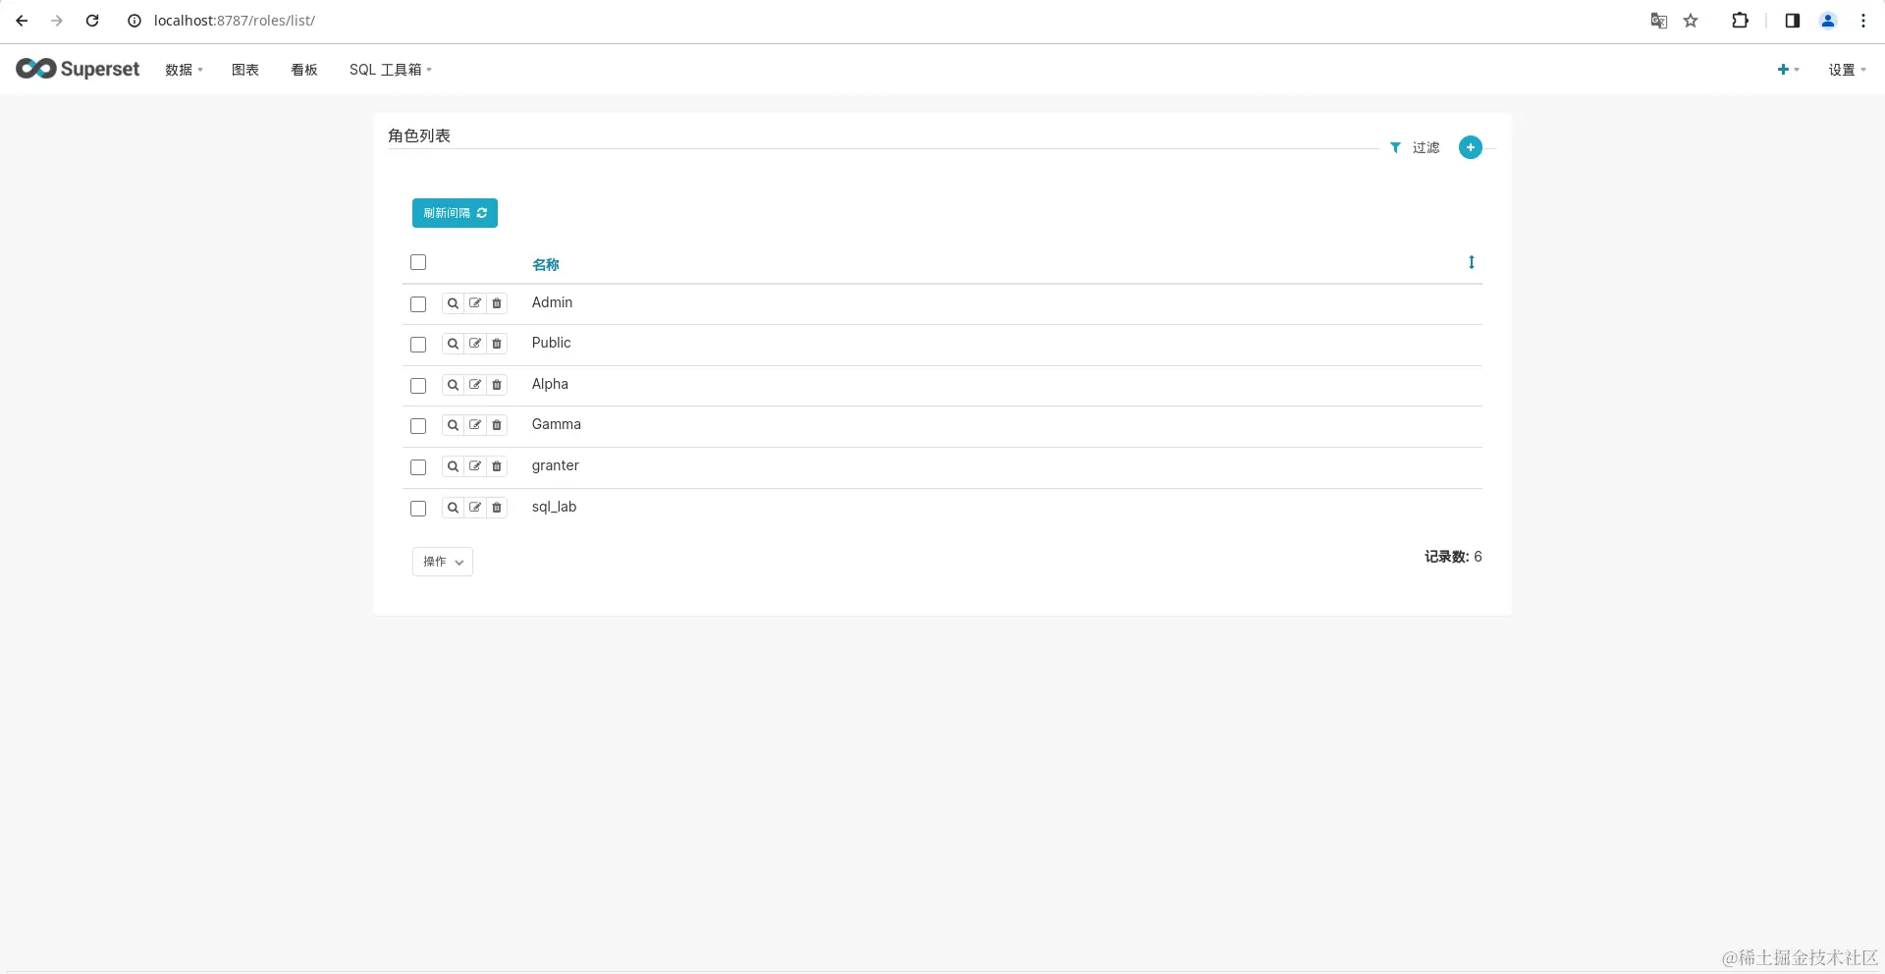Show details of the Admin role

point(453,303)
